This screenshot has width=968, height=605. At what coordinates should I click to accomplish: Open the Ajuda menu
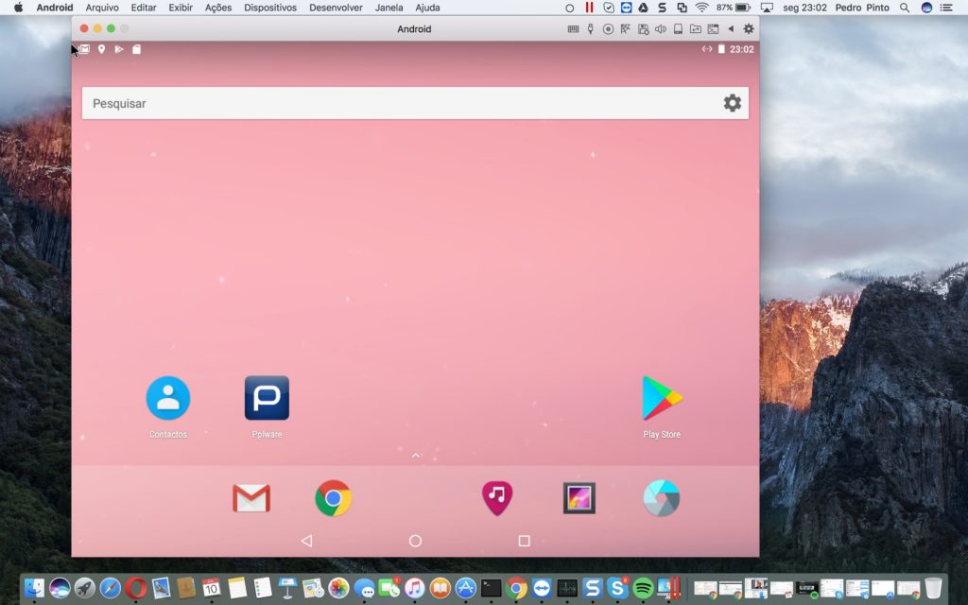coord(427,8)
